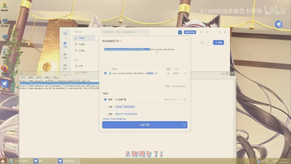Enable the 远程 remote destination checkbox
The height and width of the screenshot is (164, 291).
click(x=105, y=114)
